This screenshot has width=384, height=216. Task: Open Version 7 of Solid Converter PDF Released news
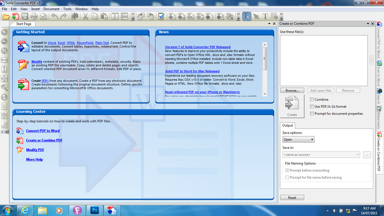[x=198, y=47]
